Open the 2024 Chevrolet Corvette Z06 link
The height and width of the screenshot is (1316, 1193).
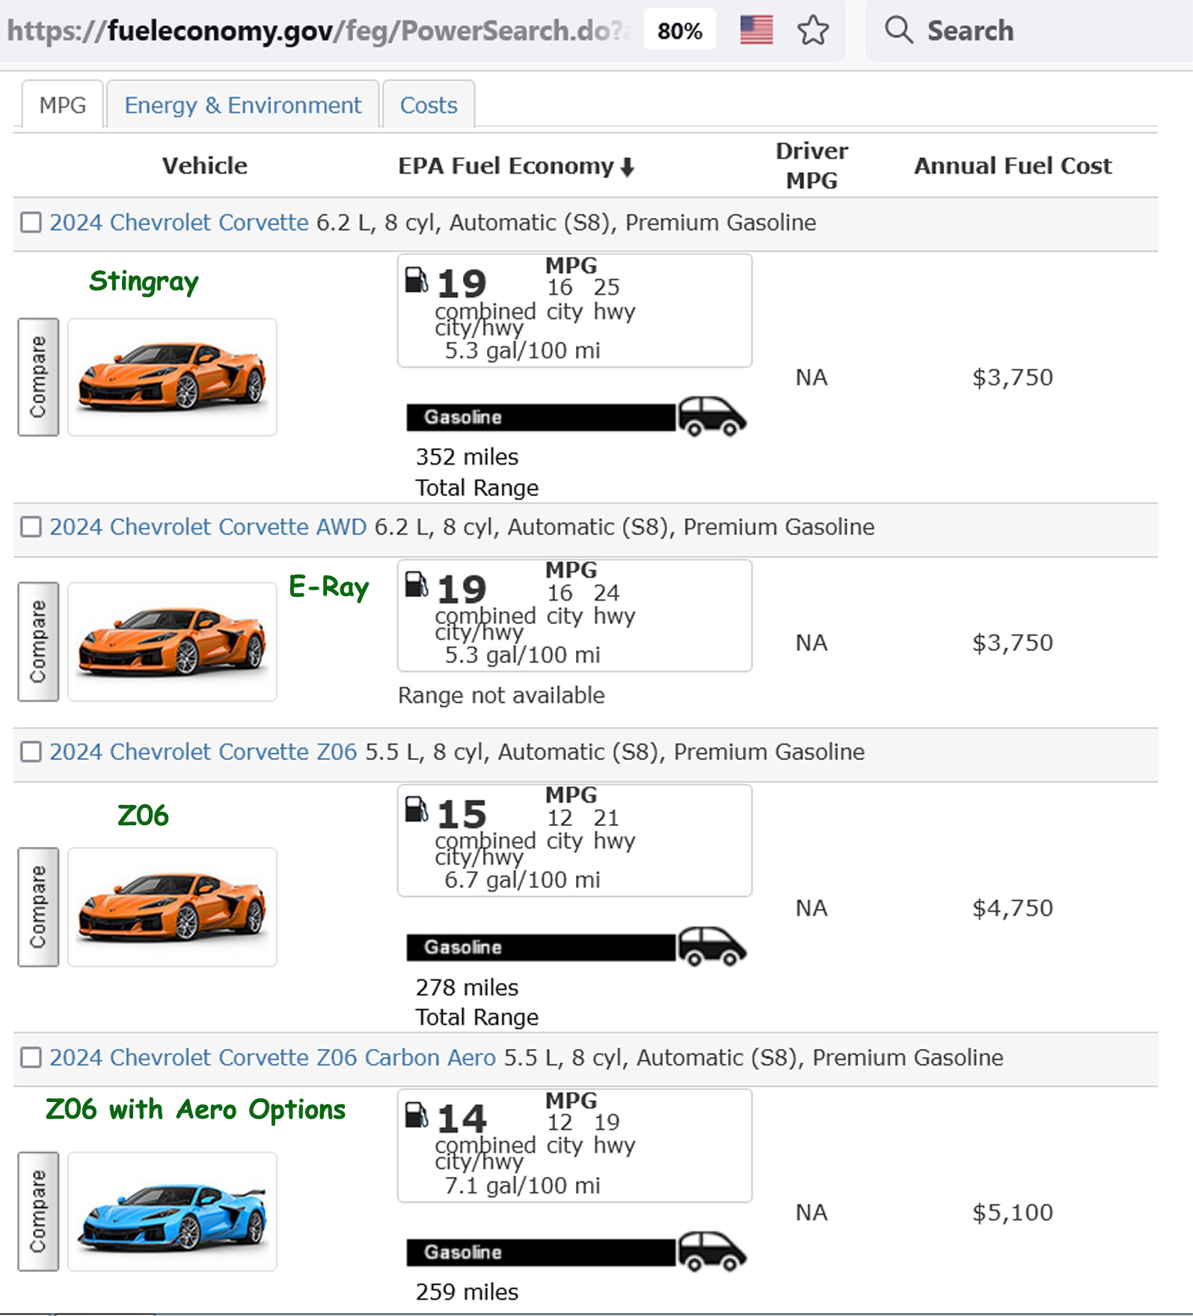(x=203, y=752)
